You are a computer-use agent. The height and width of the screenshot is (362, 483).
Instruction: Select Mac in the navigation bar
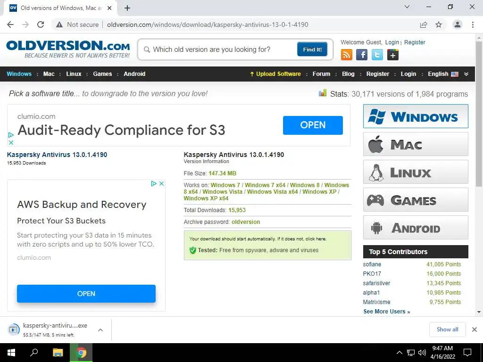[49, 74]
